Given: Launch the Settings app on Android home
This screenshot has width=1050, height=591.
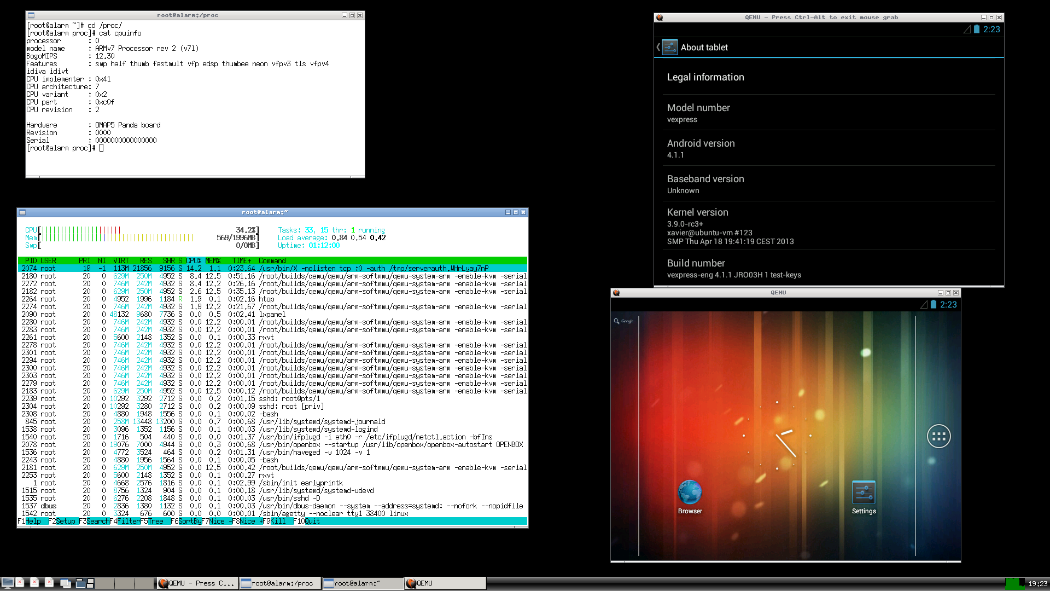Looking at the screenshot, I should click(x=864, y=497).
